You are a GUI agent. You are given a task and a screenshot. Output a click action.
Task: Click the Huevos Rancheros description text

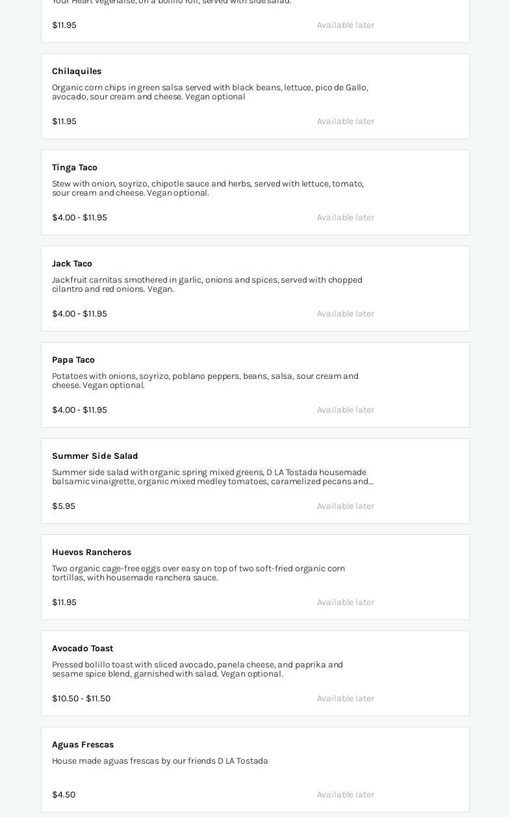(198, 573)
